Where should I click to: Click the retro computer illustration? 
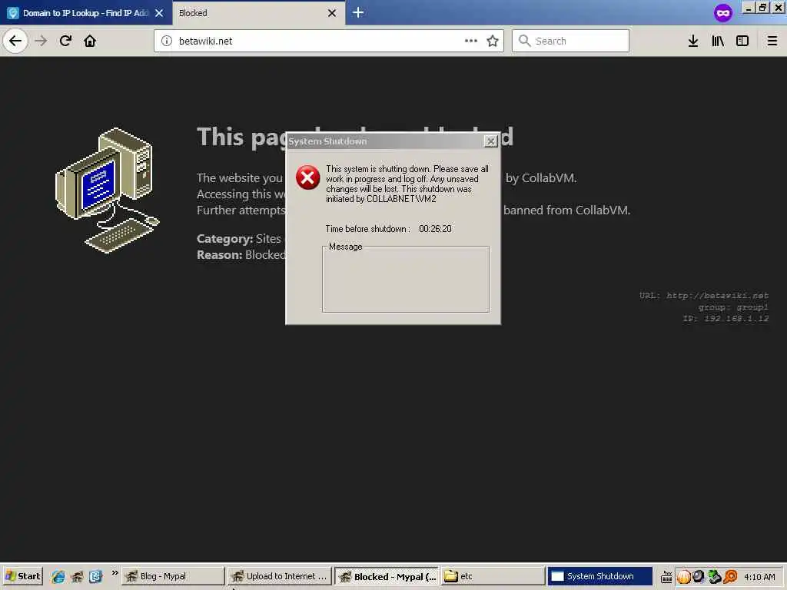click(x=108, y=191)
